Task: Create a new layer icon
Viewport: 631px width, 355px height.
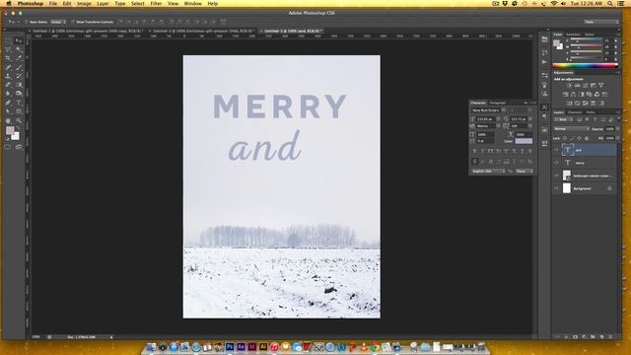Action: (601, 336)
